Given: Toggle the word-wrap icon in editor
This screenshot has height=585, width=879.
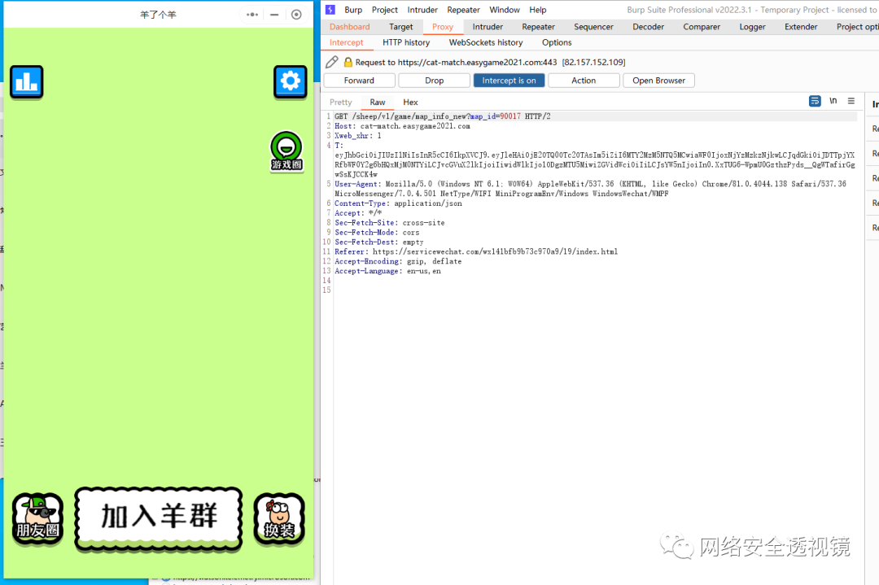Looking at the screenshot, I should (x=815, y=101).
